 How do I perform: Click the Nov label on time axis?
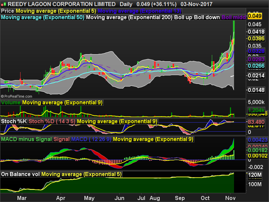pyautogui.click(x=230, y=198)
